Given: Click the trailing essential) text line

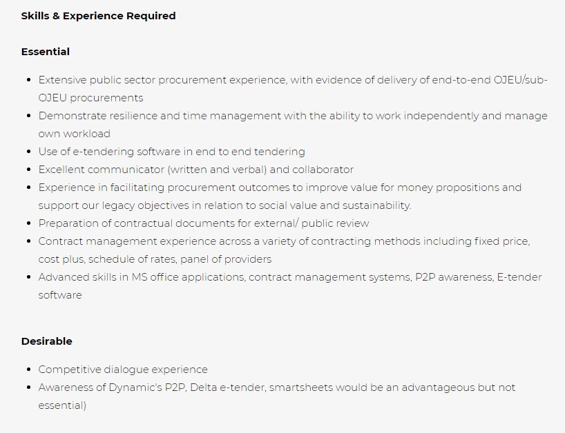Looking at the screenshot, I should click(62, 405).
